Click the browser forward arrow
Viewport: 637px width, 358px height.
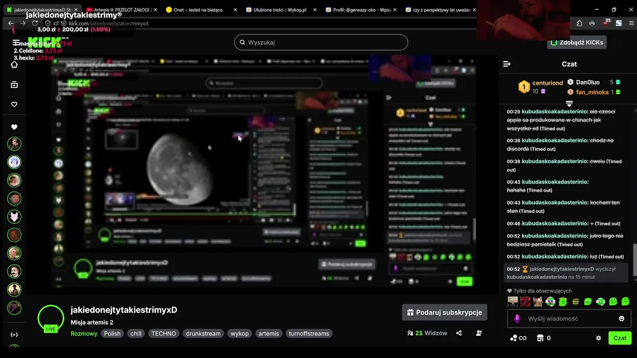point(23,23)
